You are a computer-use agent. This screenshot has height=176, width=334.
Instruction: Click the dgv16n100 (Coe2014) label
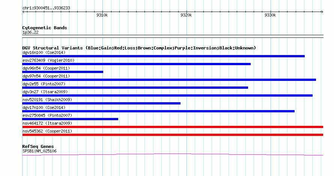[44, 52]
